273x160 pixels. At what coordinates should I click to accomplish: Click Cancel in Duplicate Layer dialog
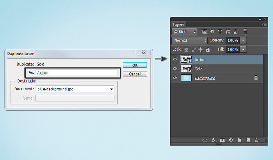pos(135,74)
